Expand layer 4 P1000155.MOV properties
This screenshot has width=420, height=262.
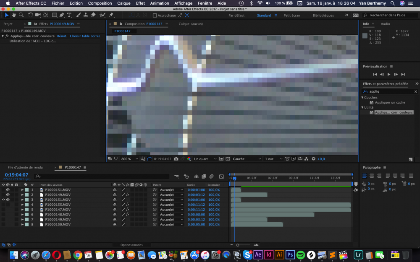coord(22,205)
